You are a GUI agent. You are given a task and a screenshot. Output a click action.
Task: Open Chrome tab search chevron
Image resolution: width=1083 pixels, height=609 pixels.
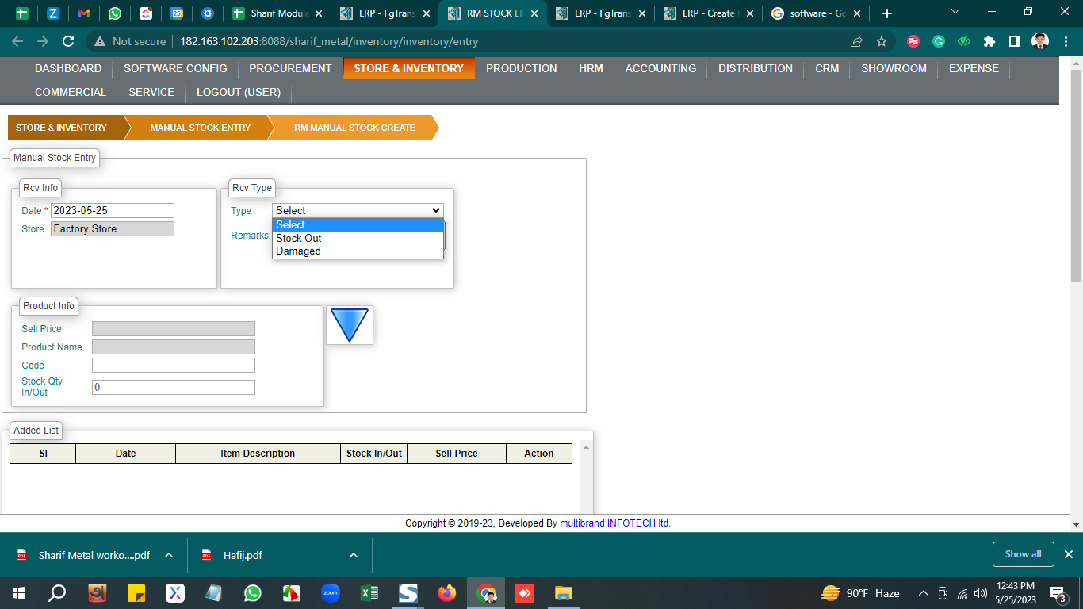(x=955, y=11)
